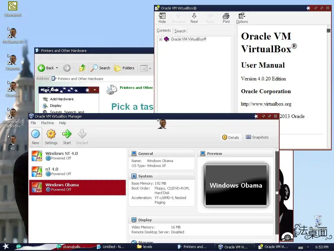Open Obammie desktop shortcut
Image resolution: width=334 pixels, height=251 pixels.
[x=13, y=62]
